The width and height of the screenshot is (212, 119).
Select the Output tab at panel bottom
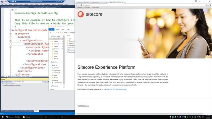tap(36, 111)
